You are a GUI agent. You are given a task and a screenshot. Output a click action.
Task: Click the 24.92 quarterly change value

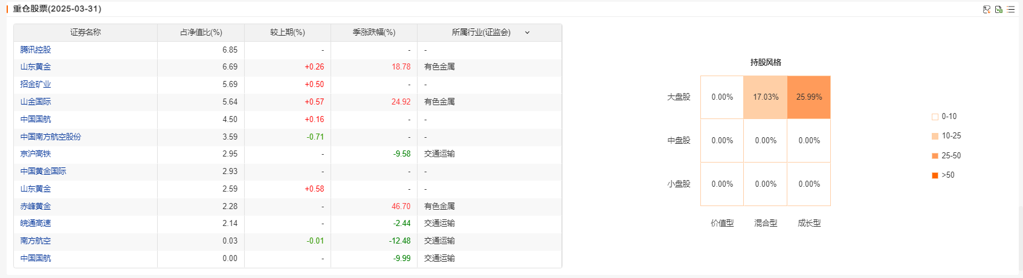(x=401, y=102)
